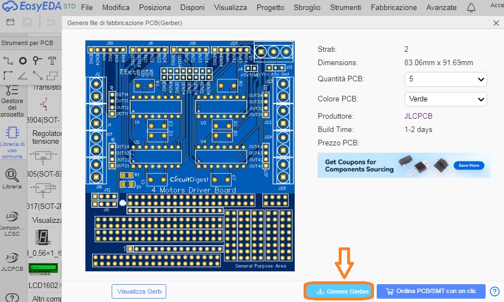The height and width of the screenshot is (302, 504).
Task: Click Visualizza Gerber button
Action: pyautogui.click(x=139, y=291)
